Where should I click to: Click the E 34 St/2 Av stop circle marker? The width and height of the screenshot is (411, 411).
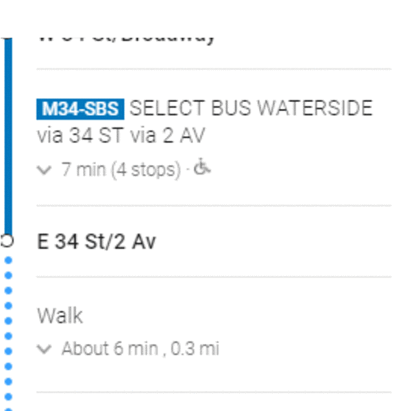(8, 241)
